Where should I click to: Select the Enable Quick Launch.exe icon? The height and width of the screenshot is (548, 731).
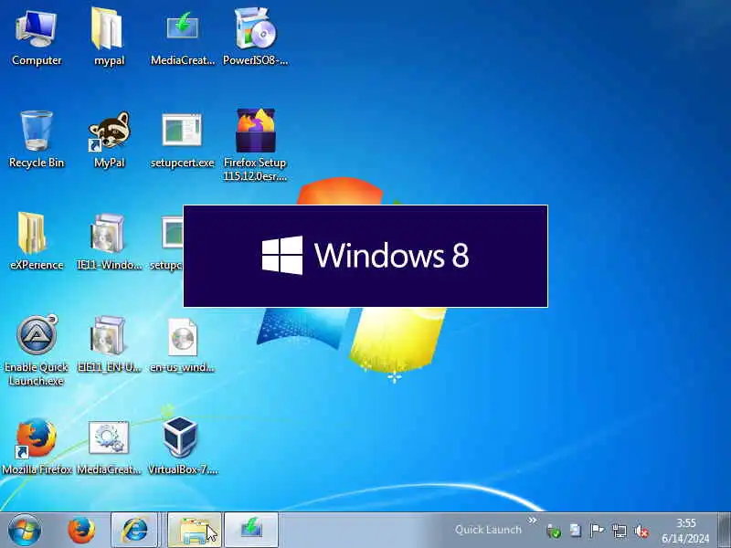(37, 350)
